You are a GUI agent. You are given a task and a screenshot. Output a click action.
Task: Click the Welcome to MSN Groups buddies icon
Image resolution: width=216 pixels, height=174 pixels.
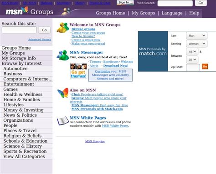(62, 27)
